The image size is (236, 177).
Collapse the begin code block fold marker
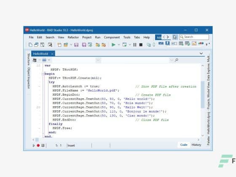(x=43, y=74)
